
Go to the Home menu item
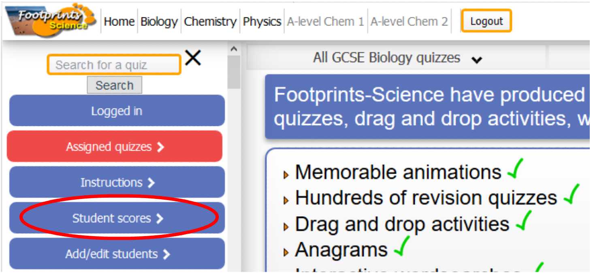tap(119, 21)
